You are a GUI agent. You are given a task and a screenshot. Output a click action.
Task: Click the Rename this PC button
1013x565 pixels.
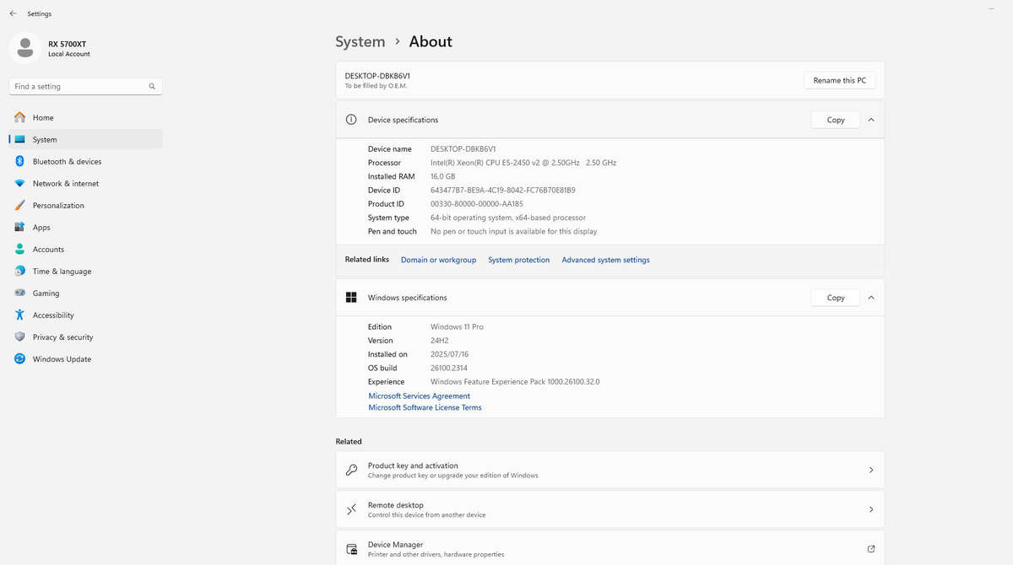pyautogui.click(x=839, y=80)
